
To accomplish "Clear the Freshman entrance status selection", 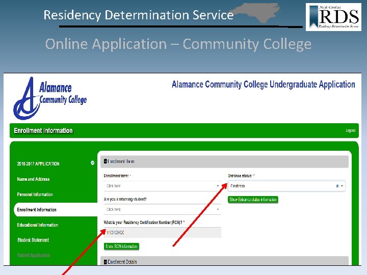I will click(337, 186).
